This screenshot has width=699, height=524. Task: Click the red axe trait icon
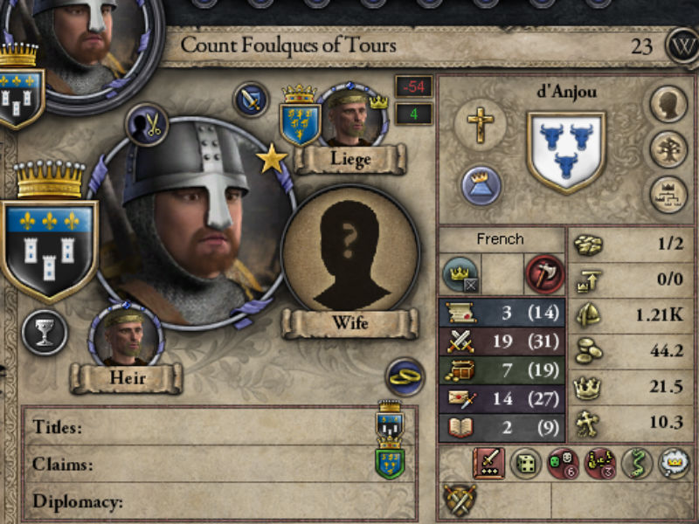pyautogui.click(x=544, y=274)
